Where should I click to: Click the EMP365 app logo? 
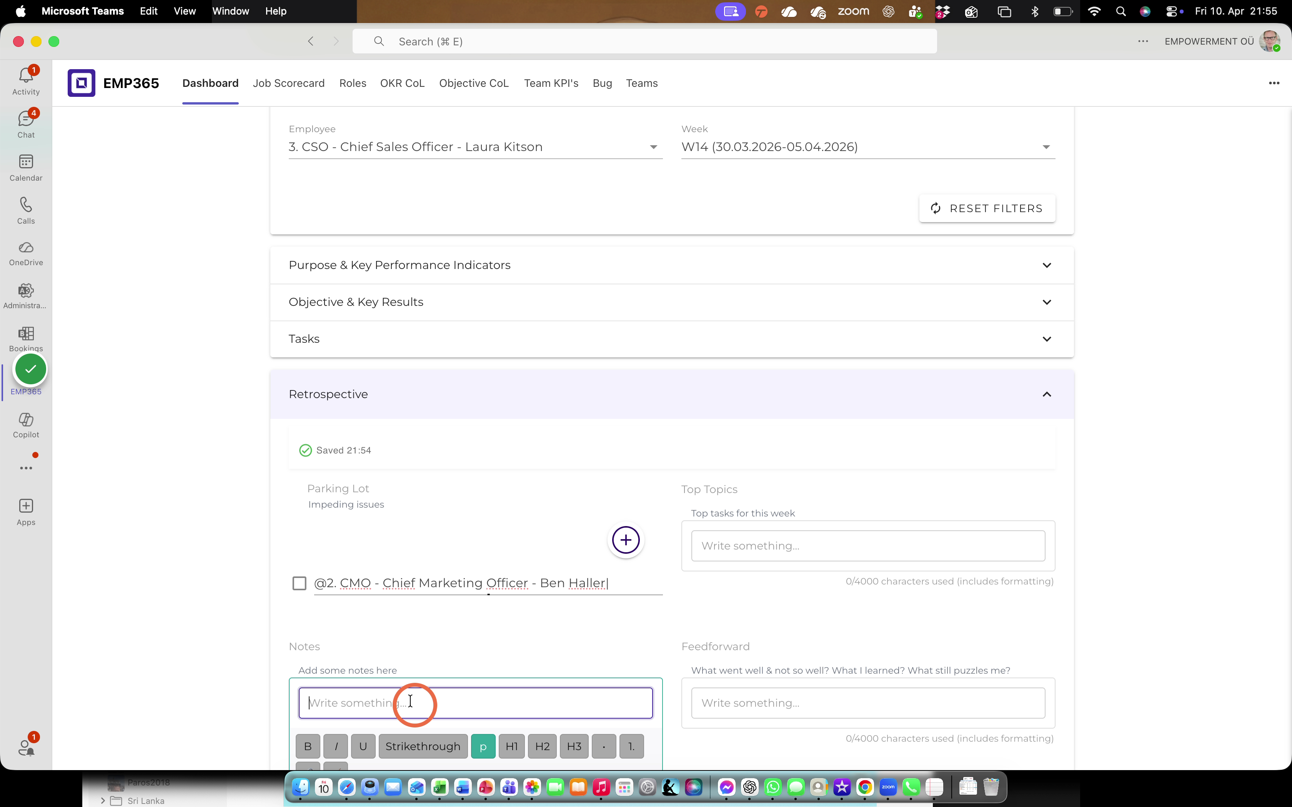pos(81,83)
